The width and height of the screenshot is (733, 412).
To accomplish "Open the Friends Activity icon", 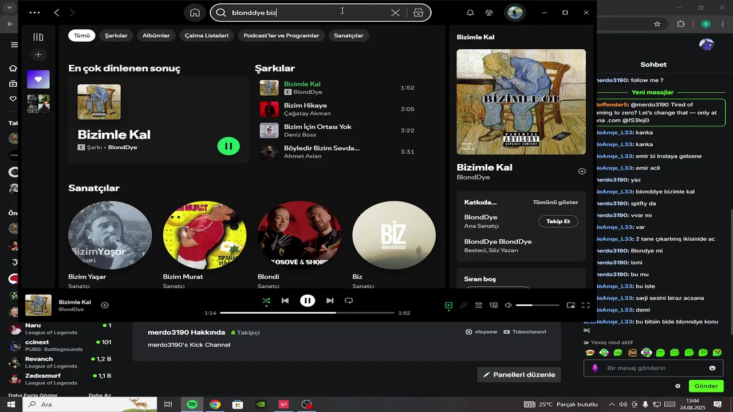I will 489,13.
